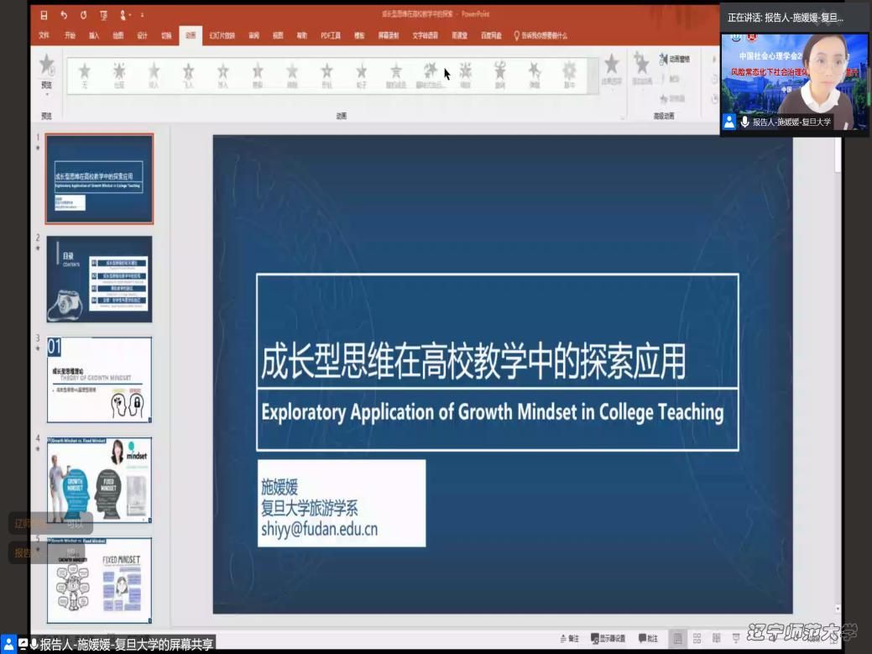Choose the None (无) animation star

pyautogui.click(x=84, y=74)
